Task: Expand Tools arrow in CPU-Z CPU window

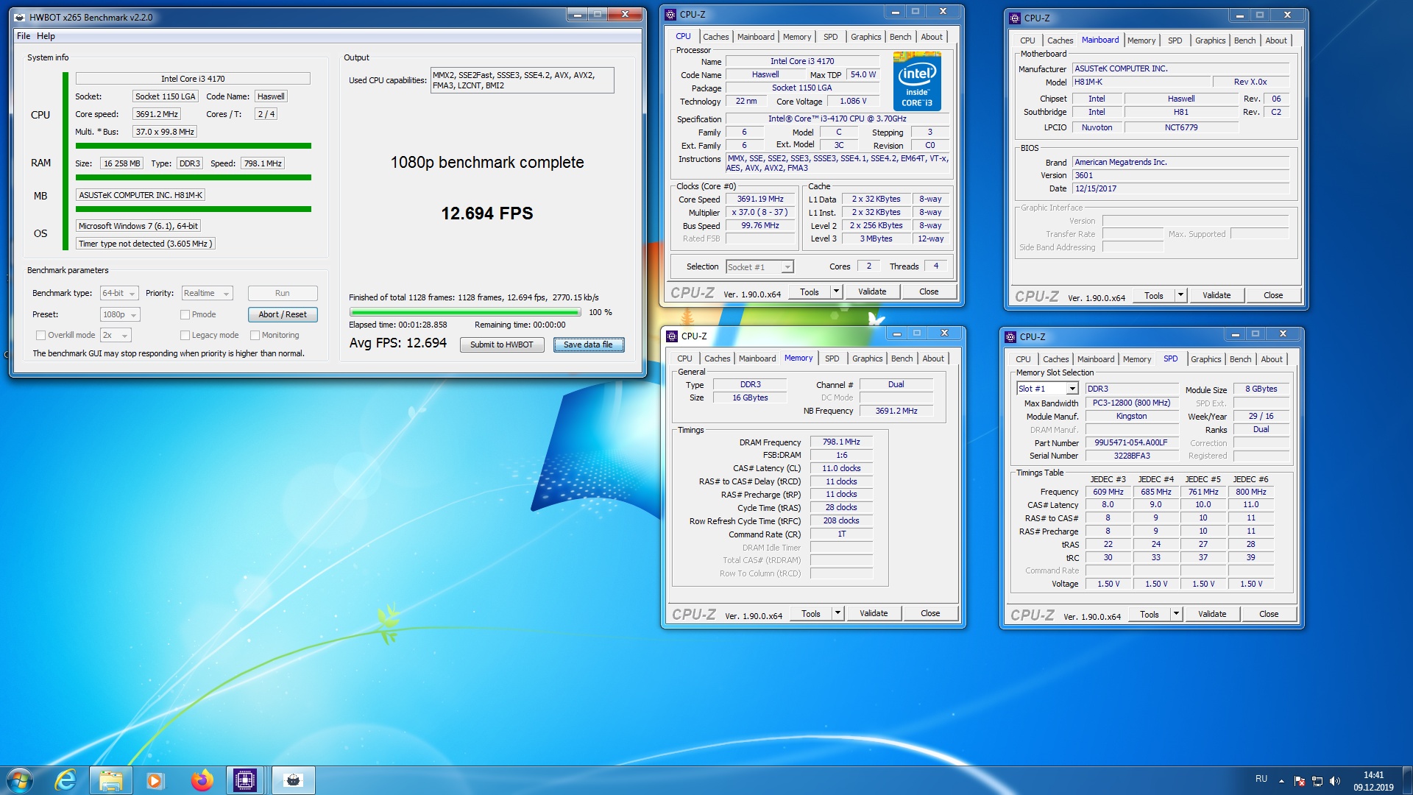Action: pos(836,291)
